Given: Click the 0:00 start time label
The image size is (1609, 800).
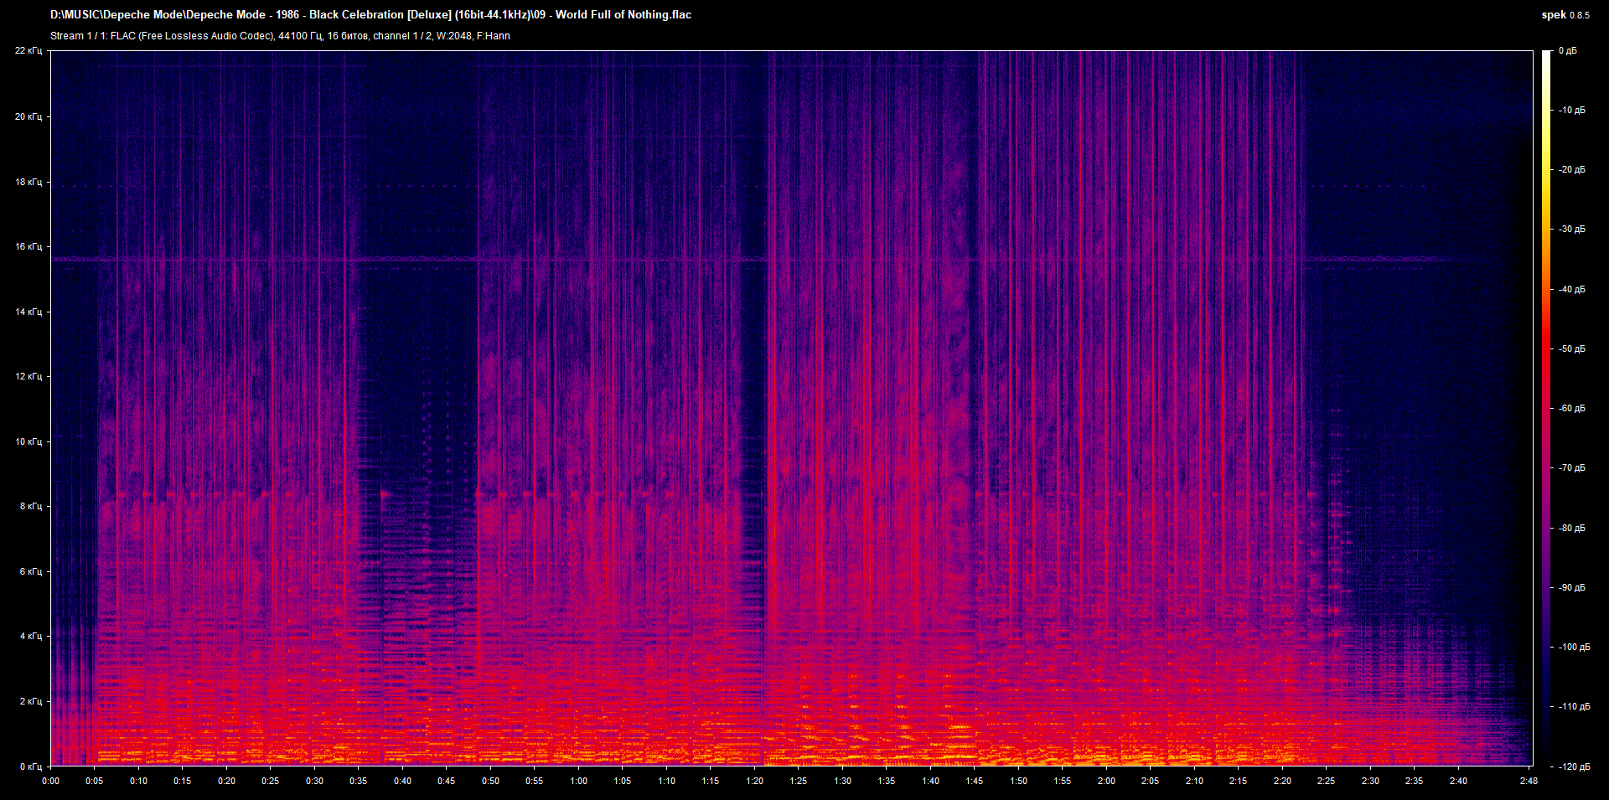Looking at the screenshot, I should 51,781.
